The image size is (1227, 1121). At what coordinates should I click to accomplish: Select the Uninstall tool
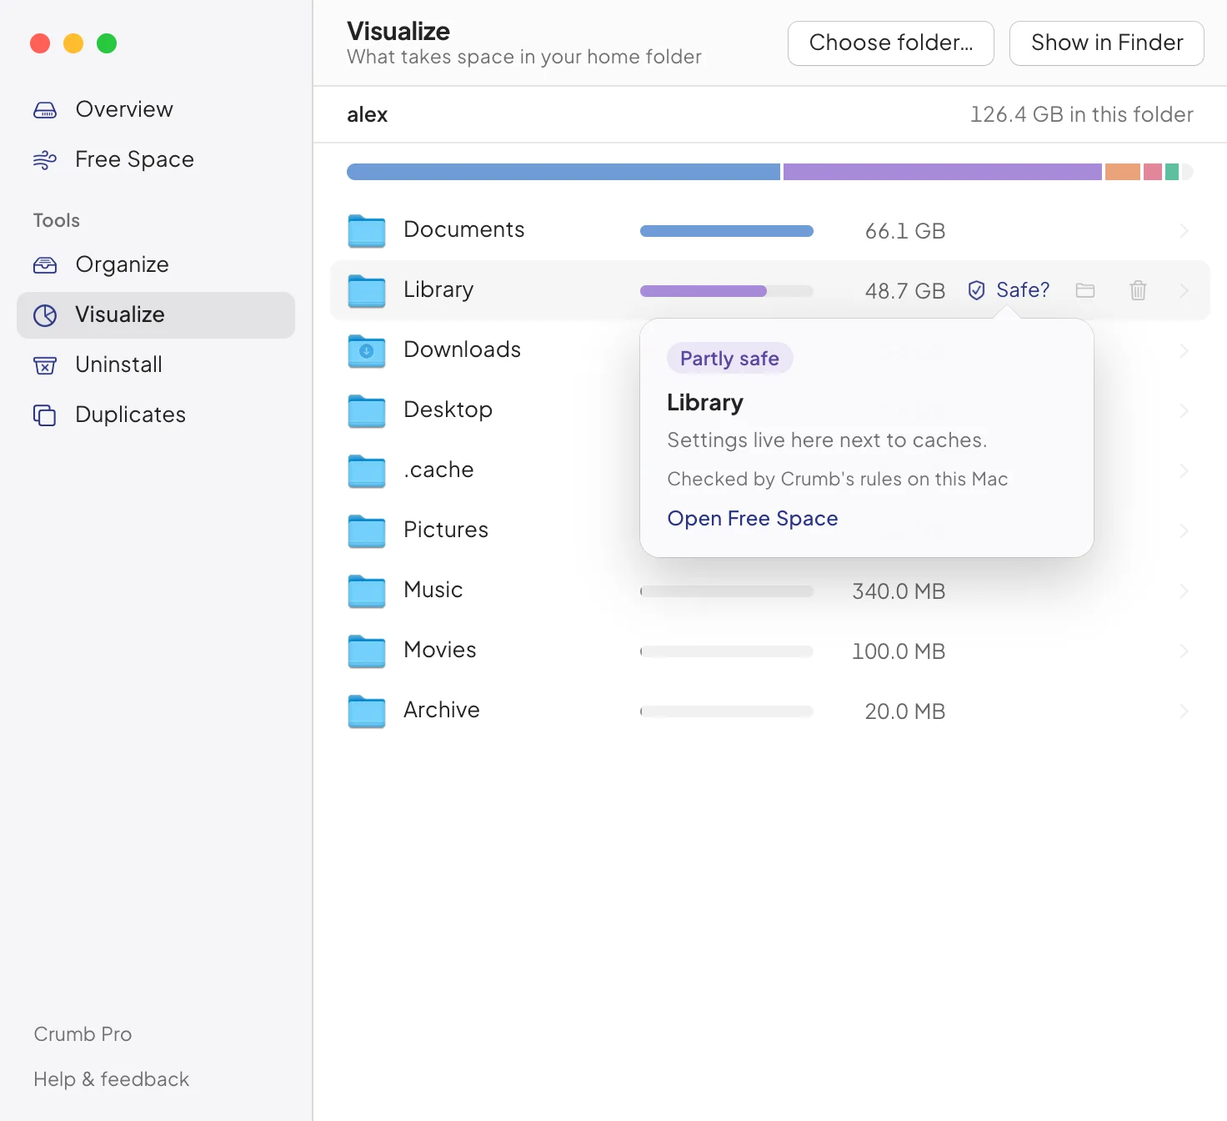[156, 365]
